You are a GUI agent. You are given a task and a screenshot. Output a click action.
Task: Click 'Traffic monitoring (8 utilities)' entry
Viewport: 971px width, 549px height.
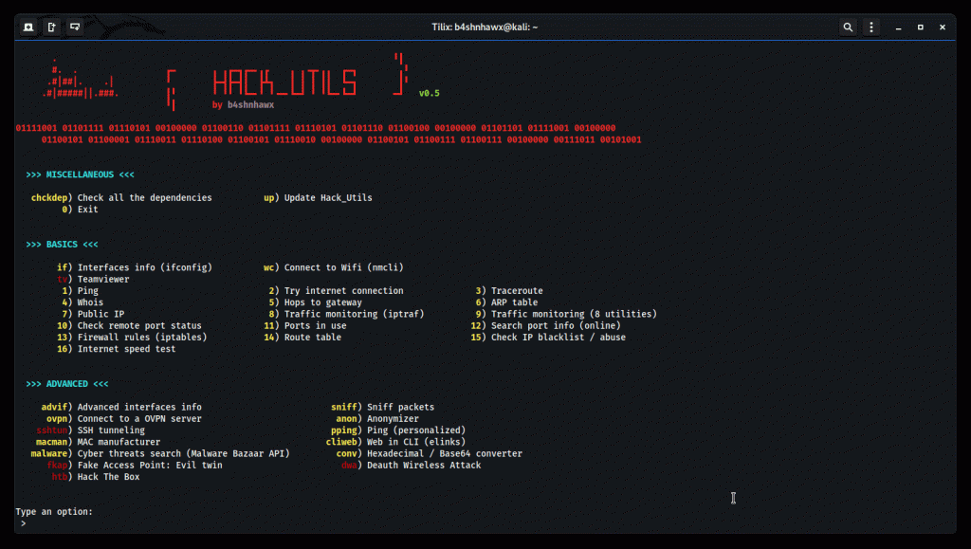coord(574,315)
